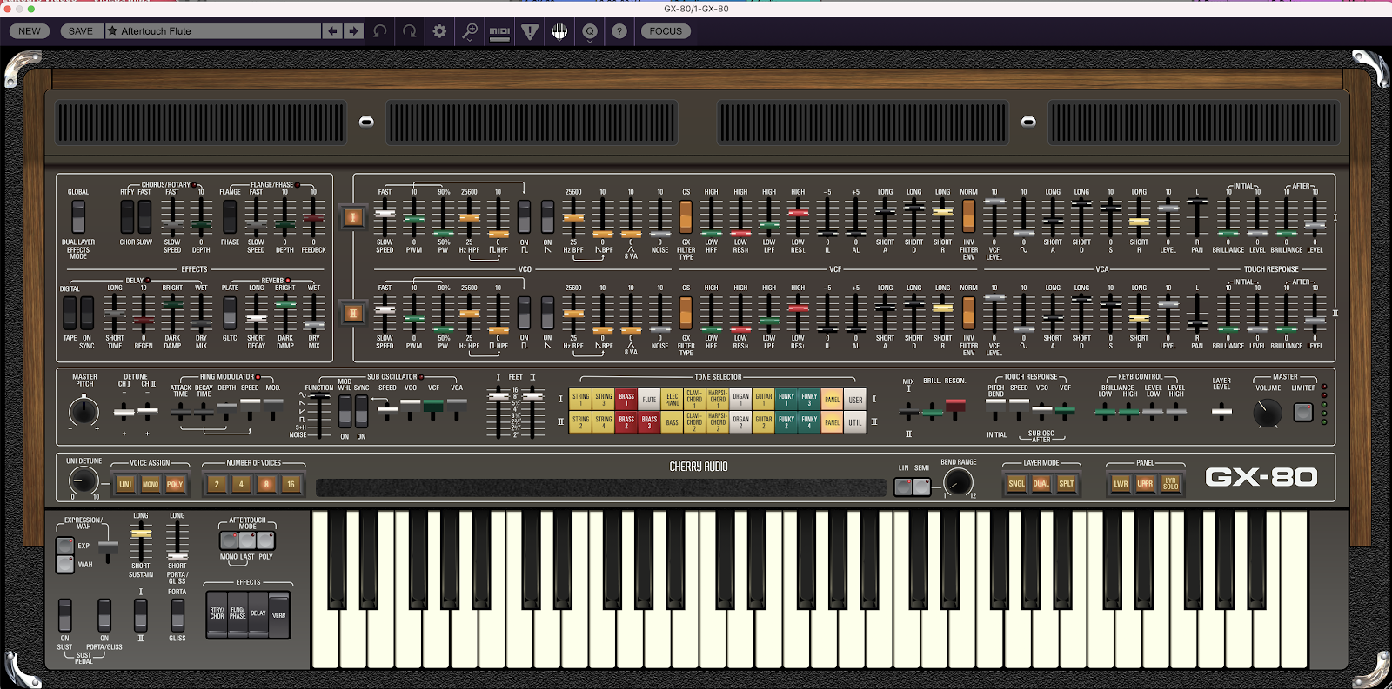Image resolution: width=1392 pixels, height=689 pixels.
Task: Select the ORGAN 2 tone
Action: click(x=740, y=422)
